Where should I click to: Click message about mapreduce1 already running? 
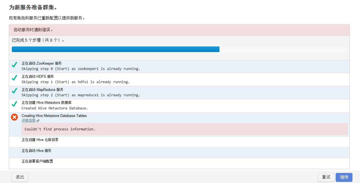pos(81,95)
